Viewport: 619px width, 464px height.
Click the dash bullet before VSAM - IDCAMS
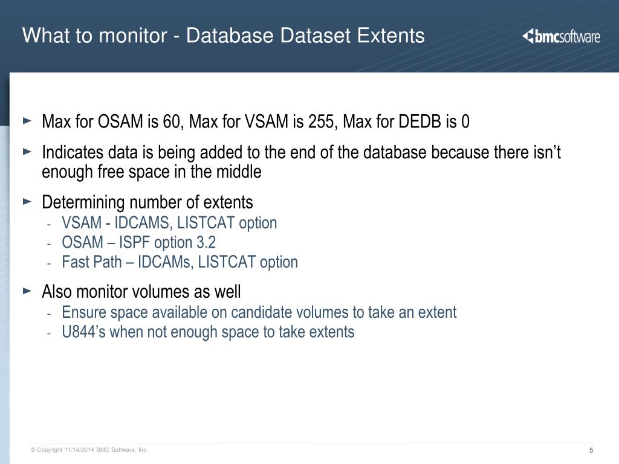click(49, 224)
